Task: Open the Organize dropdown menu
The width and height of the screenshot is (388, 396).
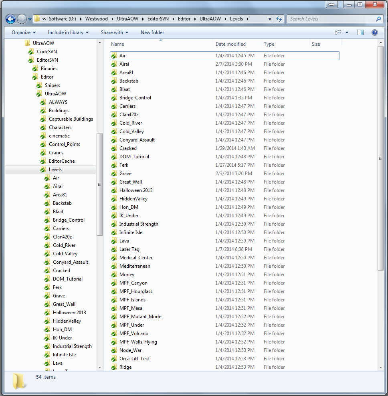Action: click(24, 32)
